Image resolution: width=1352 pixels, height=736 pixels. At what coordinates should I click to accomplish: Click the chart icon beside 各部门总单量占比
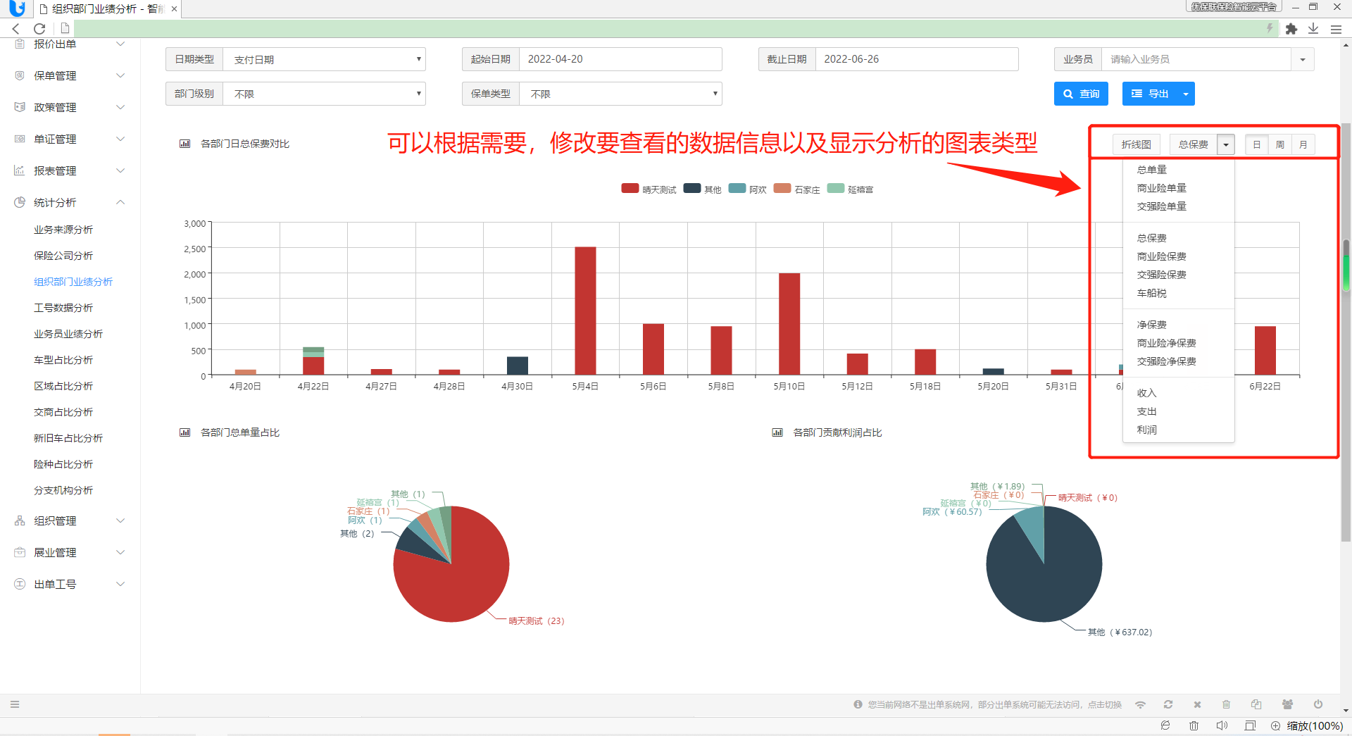click(184, 432)
